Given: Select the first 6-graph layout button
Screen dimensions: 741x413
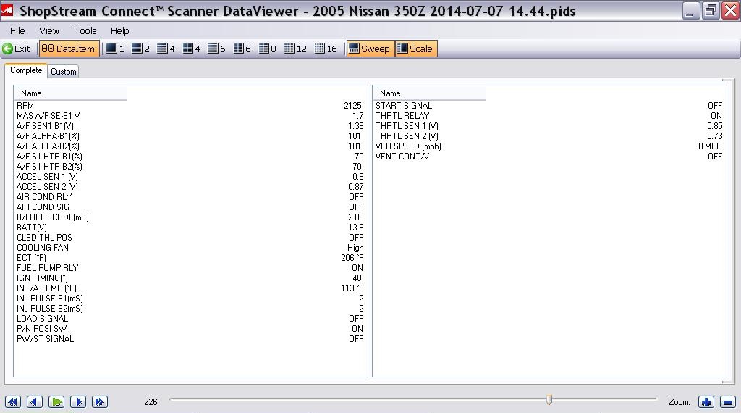Looking at the screenshot, I should point(216,49).
